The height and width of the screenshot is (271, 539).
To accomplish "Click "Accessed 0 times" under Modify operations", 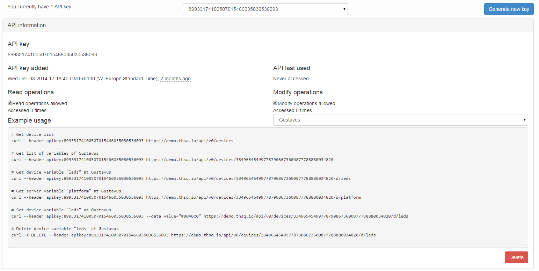I will 292,110.
